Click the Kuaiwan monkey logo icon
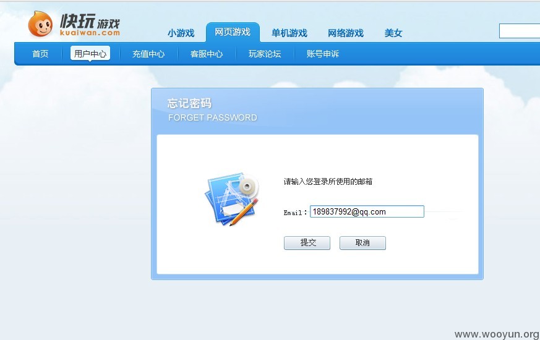This screenshot has height=340, width=540. click(x=40, y=24)
